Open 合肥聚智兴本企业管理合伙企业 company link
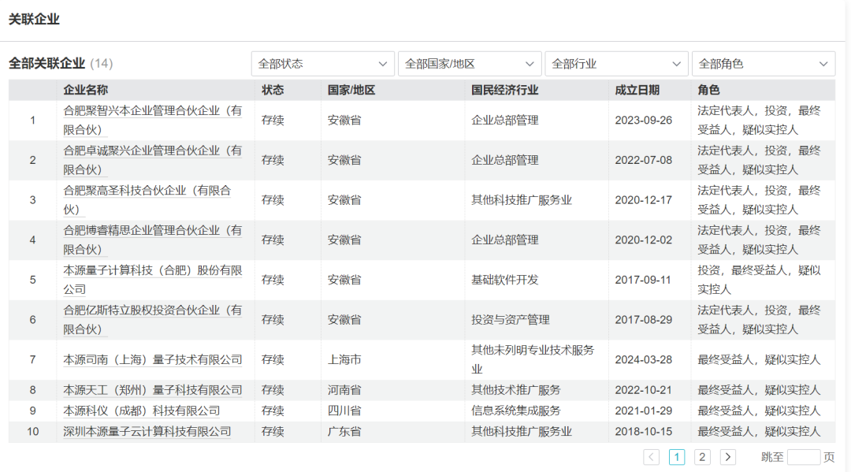Screen dimensions: 851x472 [153, 121]
